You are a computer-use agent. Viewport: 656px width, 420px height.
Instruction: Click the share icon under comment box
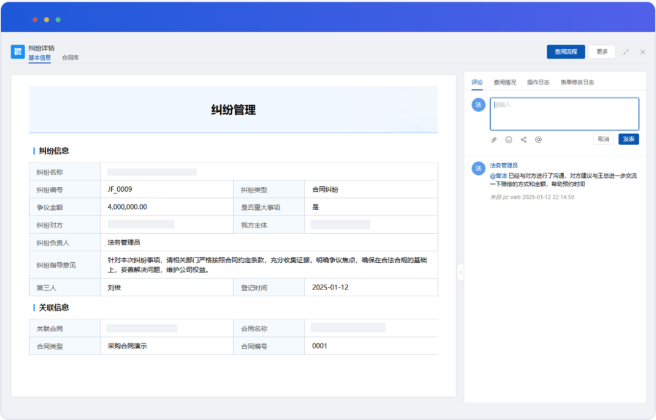524,140
